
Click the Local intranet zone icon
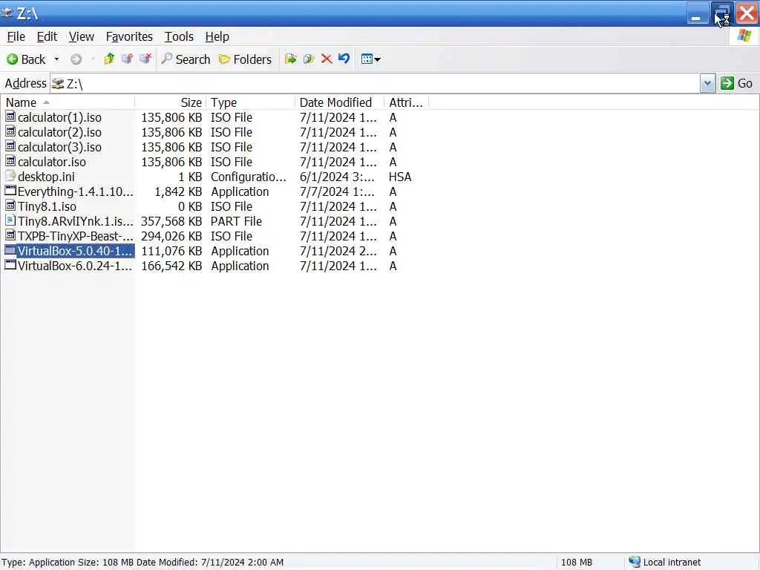[x=635, y=562]
